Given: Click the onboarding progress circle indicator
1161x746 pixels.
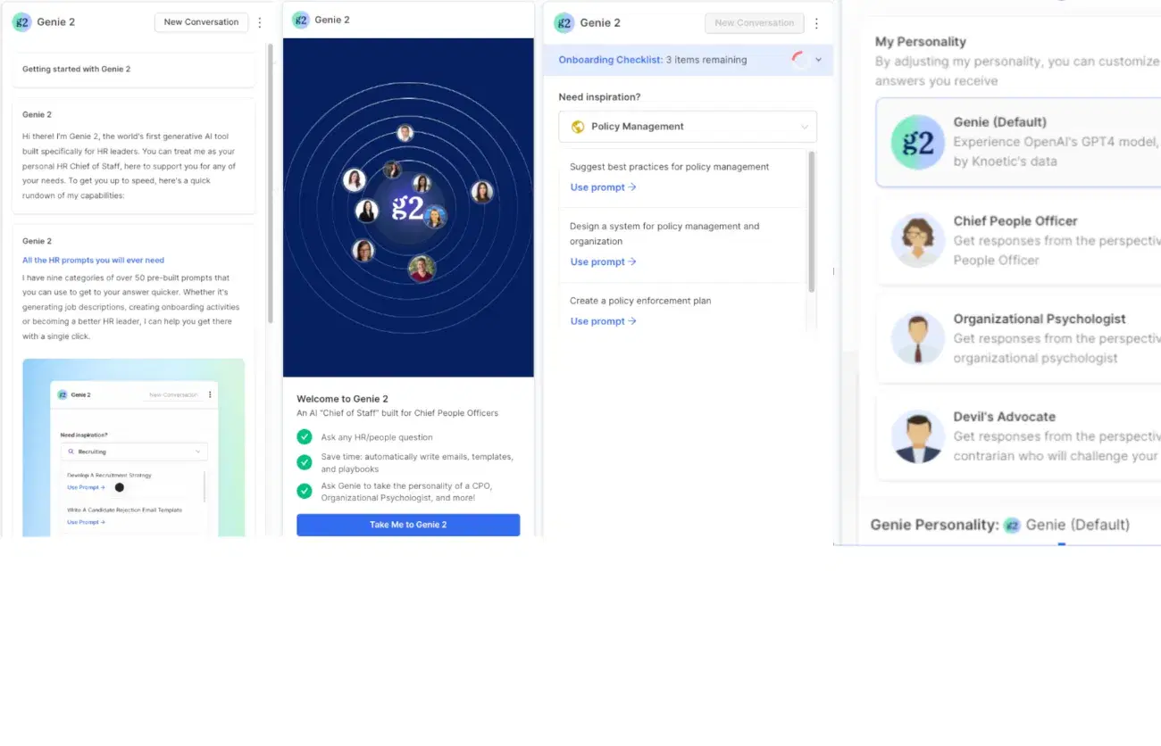Looking at the screenshot, I should 801,60.
